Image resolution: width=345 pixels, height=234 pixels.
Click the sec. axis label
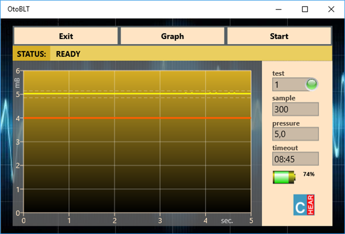[227, 221]
